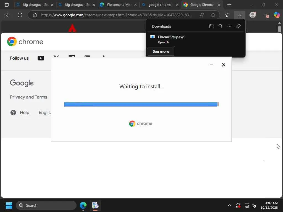
Task: Open network status tray icon
Action: pos(247,205)
